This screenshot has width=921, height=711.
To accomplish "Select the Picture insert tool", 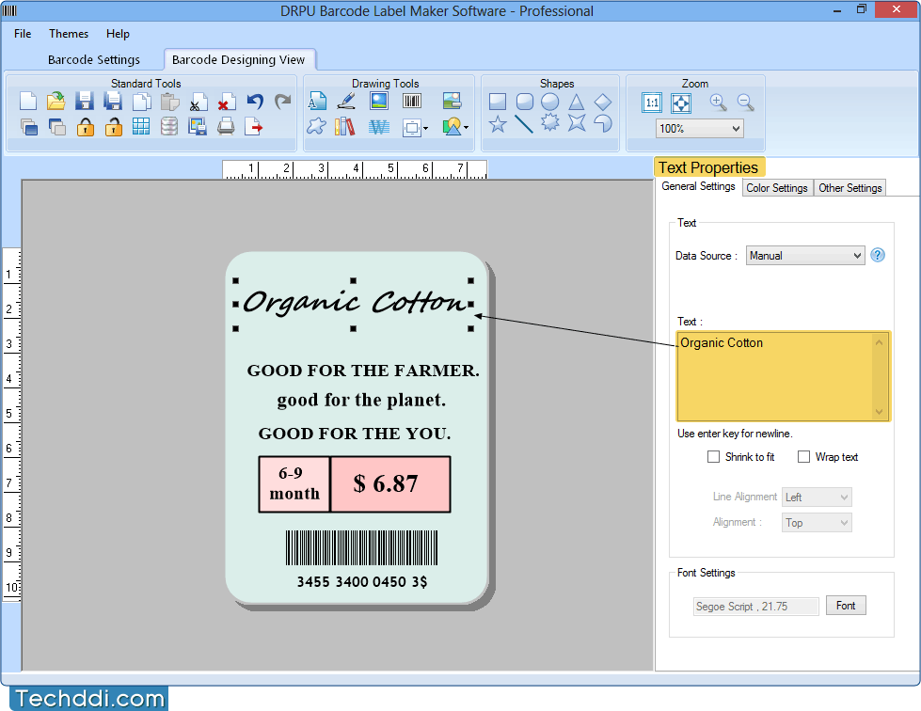I will (379, 101).
